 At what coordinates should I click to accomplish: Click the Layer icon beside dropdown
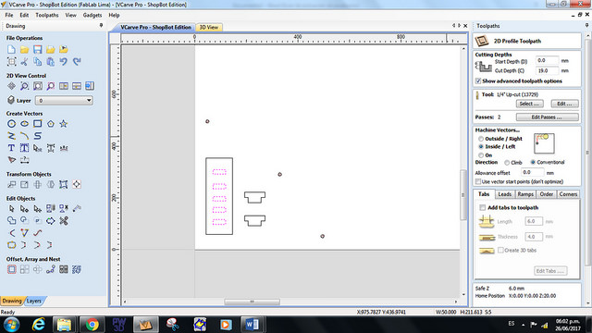click(x=11, y=100)
